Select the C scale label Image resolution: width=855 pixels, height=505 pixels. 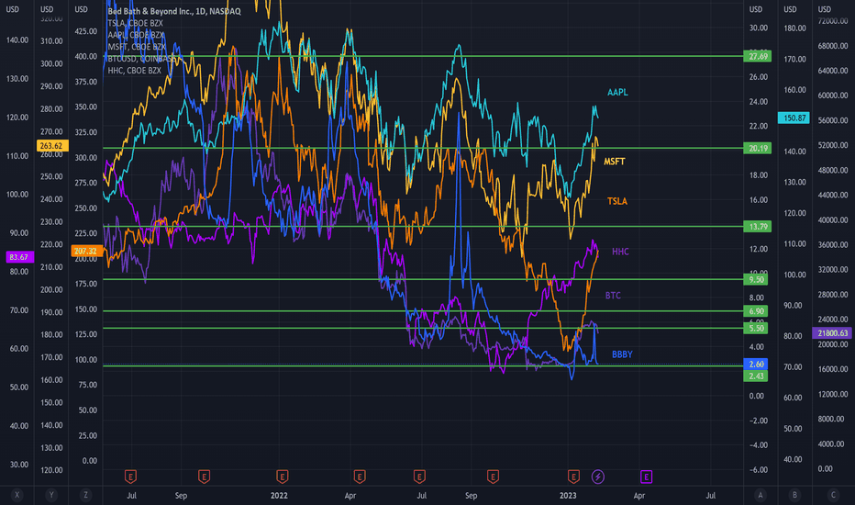[x=833, y=495]
